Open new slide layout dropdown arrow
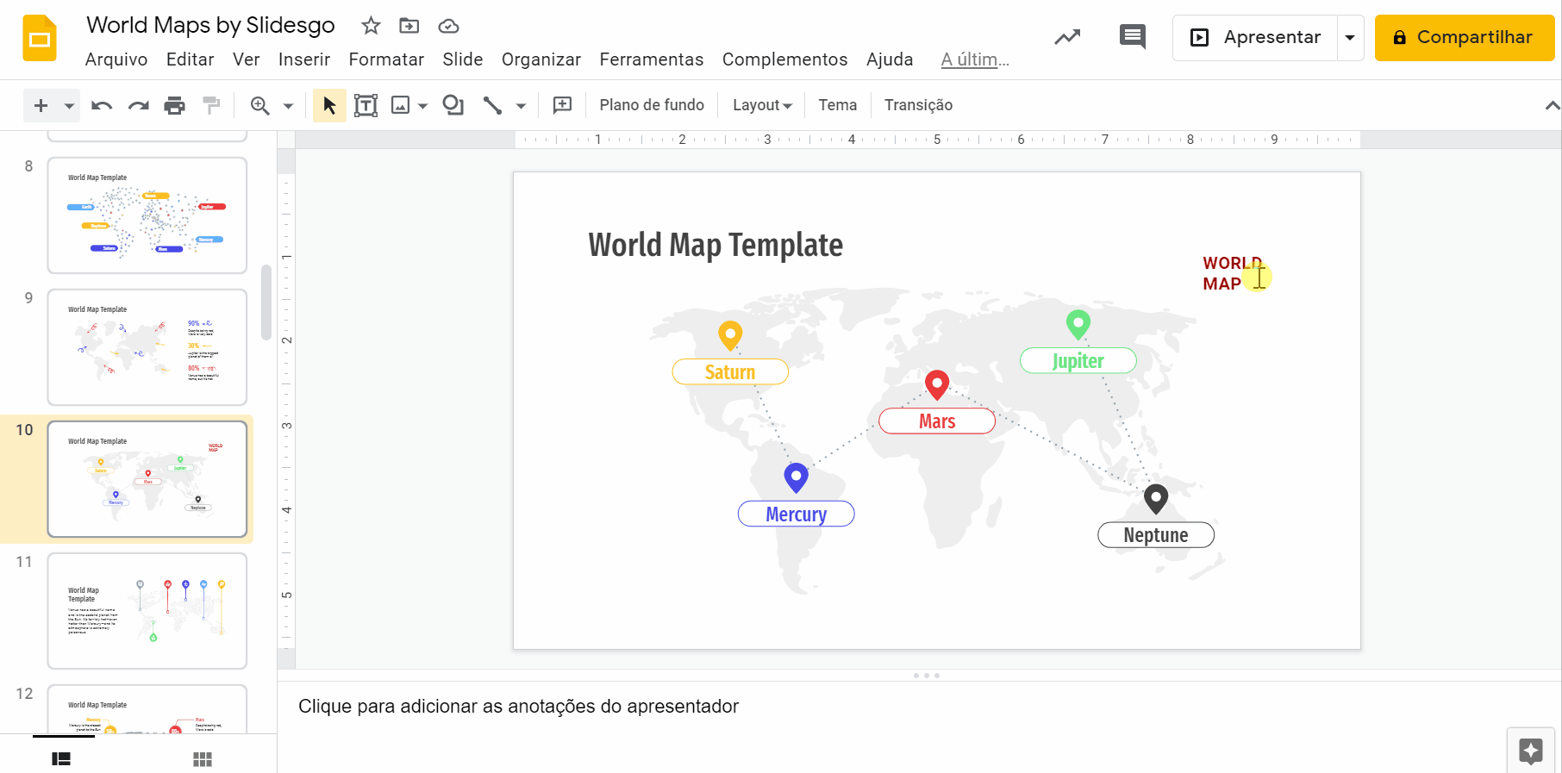 pos(70,106)
